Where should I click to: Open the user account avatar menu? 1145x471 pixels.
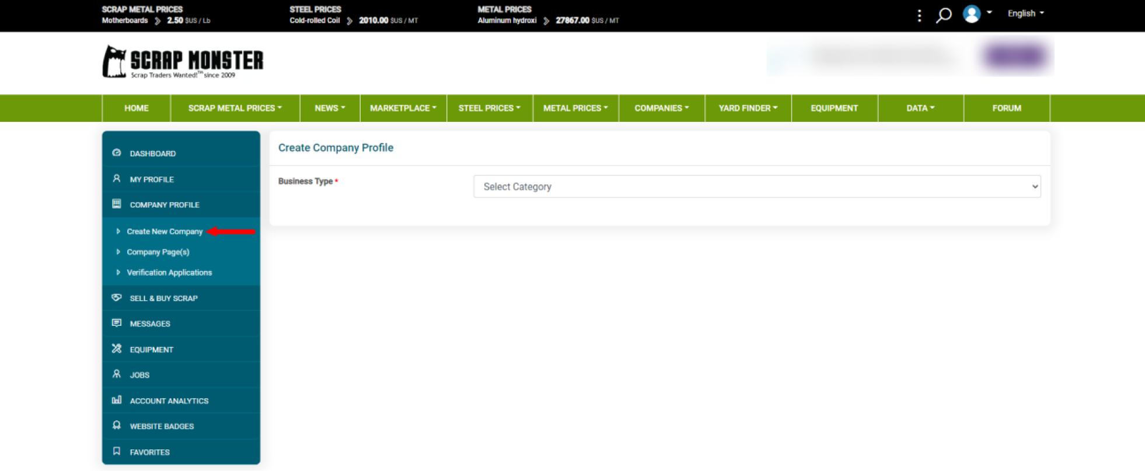[x=976, y=14]
